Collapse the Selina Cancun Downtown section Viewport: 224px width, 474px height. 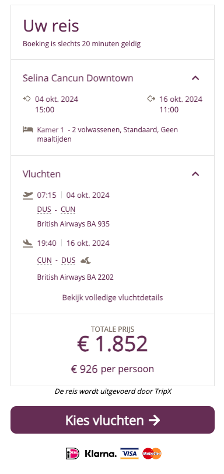coord(195,78)
